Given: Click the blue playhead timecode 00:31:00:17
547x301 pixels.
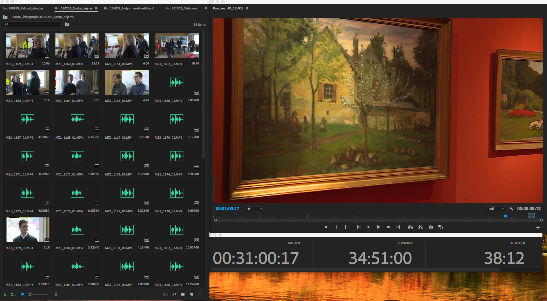Looking at the screenshot, I should click(x=227, y=209).
